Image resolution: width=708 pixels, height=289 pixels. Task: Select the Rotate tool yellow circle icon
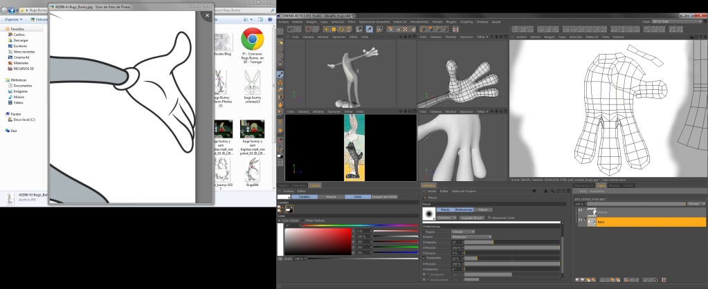click(x=341, y=29)
